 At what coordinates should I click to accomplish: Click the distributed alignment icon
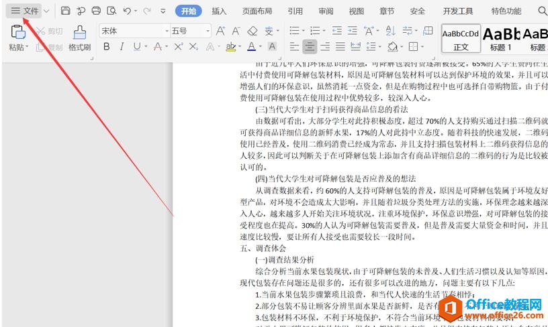click(355, 46)
